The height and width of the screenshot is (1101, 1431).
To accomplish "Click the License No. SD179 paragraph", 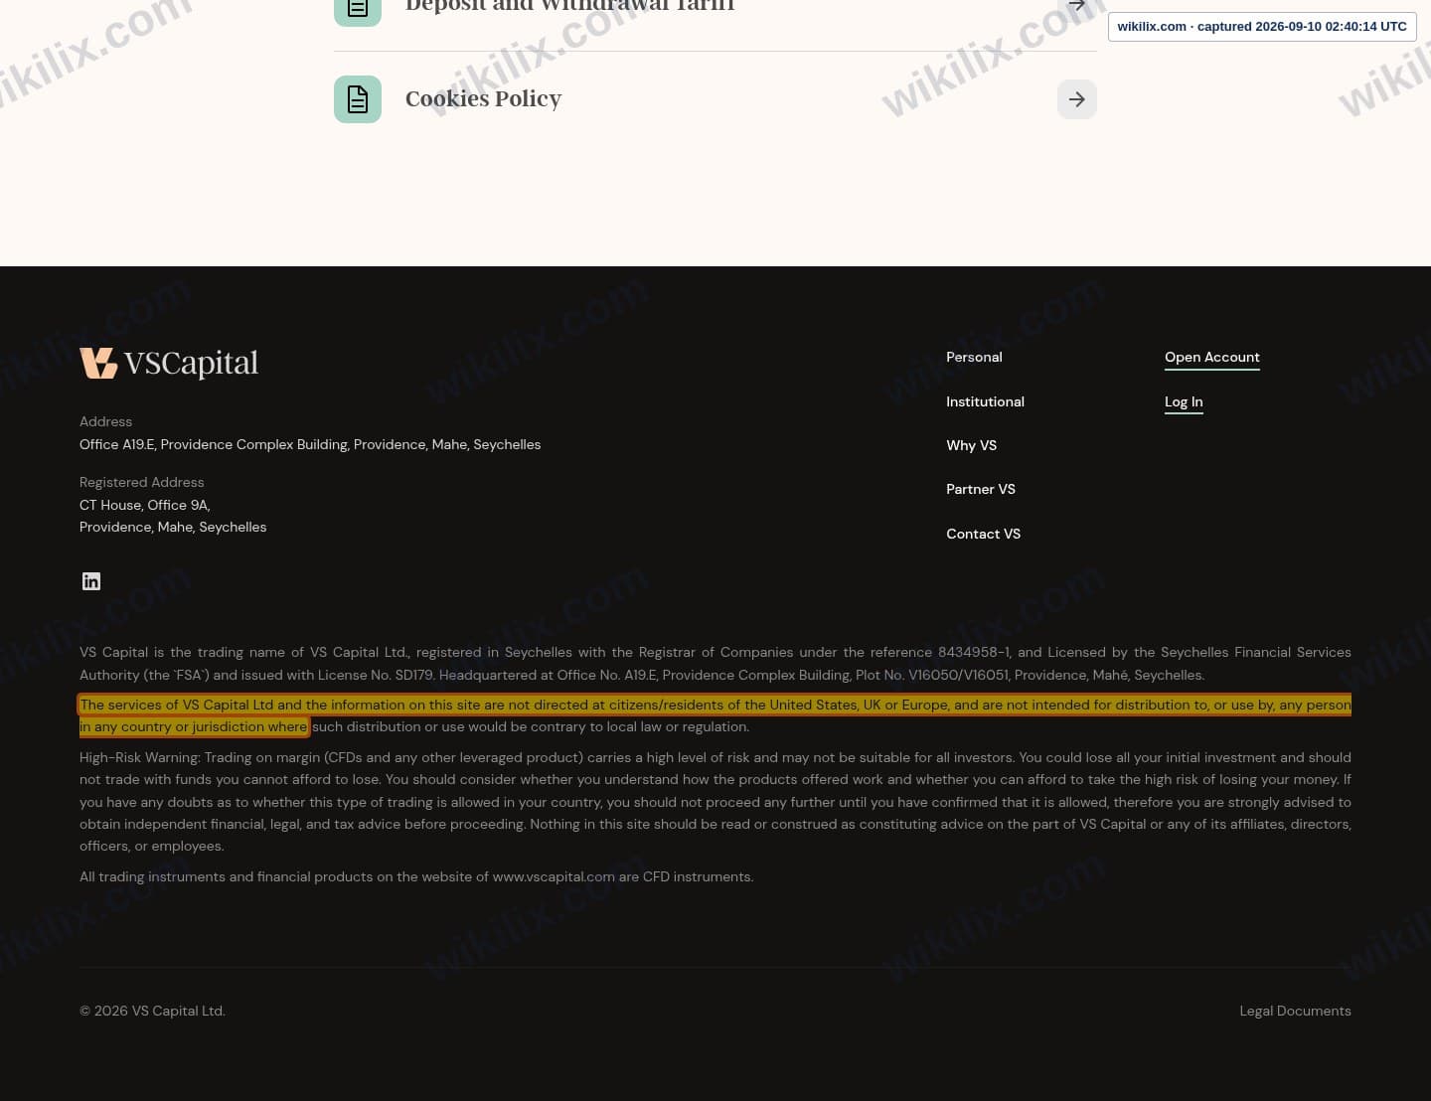I will tap(715, 664).
